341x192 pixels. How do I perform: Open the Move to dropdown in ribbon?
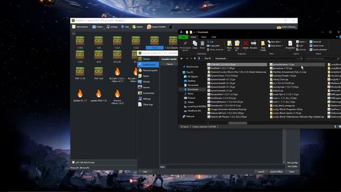click(x=229, y=46)
